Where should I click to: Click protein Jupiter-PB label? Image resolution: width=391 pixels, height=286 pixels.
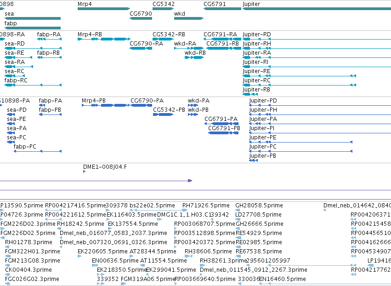coord(262,156)
